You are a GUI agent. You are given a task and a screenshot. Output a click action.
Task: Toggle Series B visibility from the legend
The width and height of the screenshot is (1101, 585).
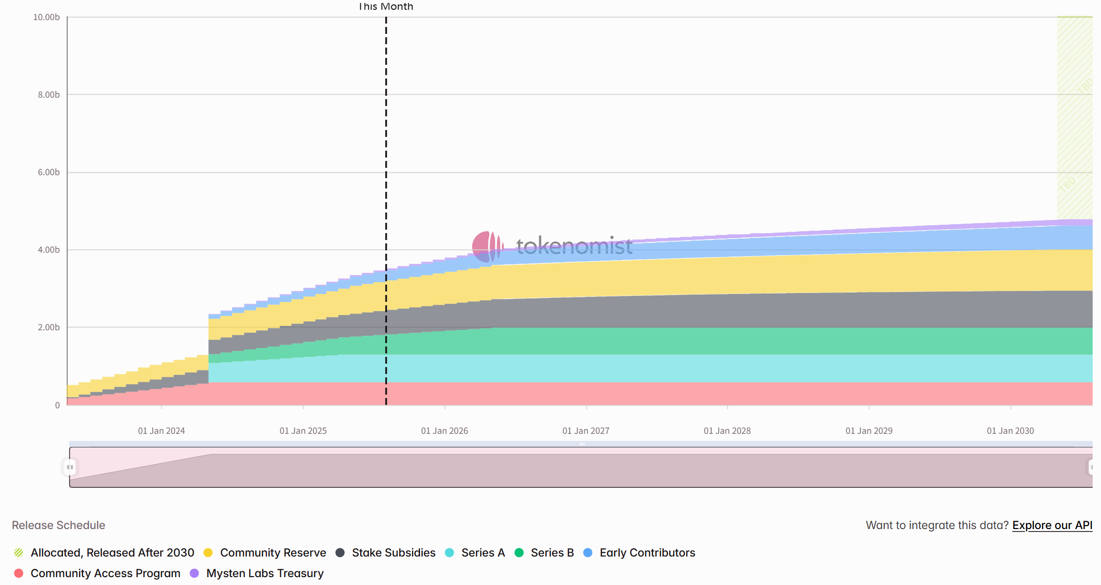coord(552,553)
